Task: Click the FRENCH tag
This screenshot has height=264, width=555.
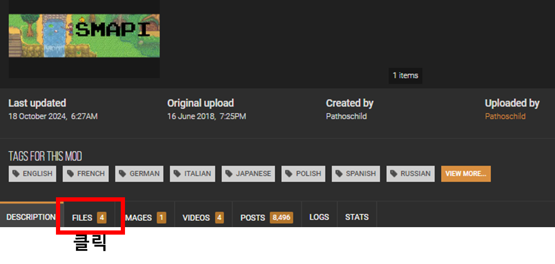Action: (86, 174)
